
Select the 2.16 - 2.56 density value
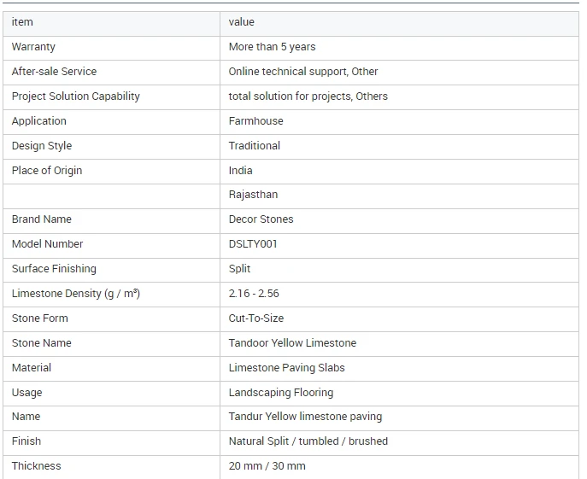(254, 294)
